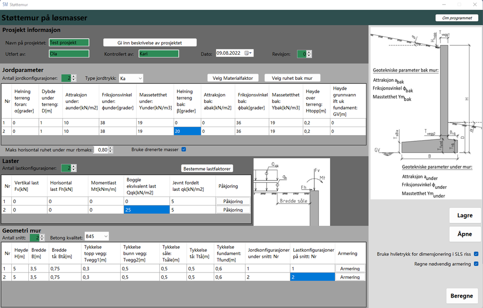Screen dimensions: 483x308
Task: Click 'Høyde H[m]' column header in geometry table
Action: tap(20, 253)
